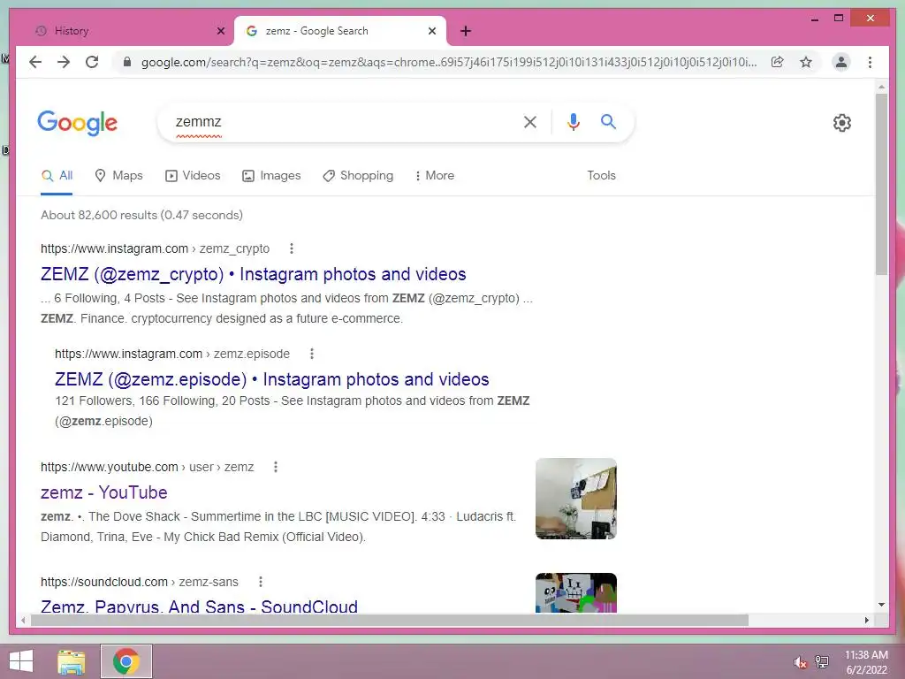Open options for the zemz.episode result

(x=312, y=354)
